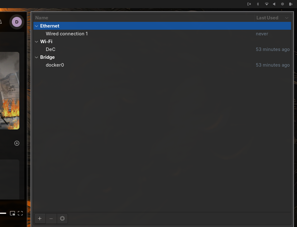Toggle picture-in-picture mode in player
This screenshot has height=227, width=297.
coord(12,213)
